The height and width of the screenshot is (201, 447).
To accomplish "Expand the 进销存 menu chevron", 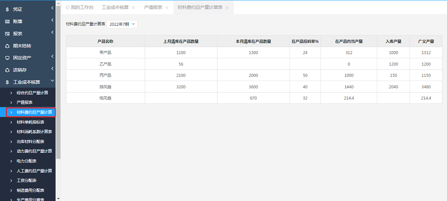I will (x=52, y=69).
